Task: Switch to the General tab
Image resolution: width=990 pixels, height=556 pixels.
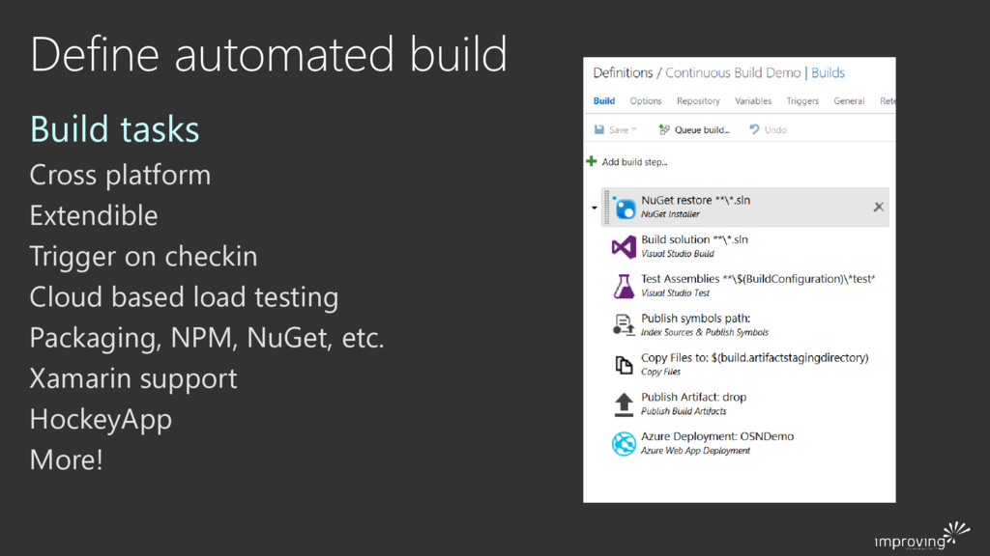Action: [849, 100]
